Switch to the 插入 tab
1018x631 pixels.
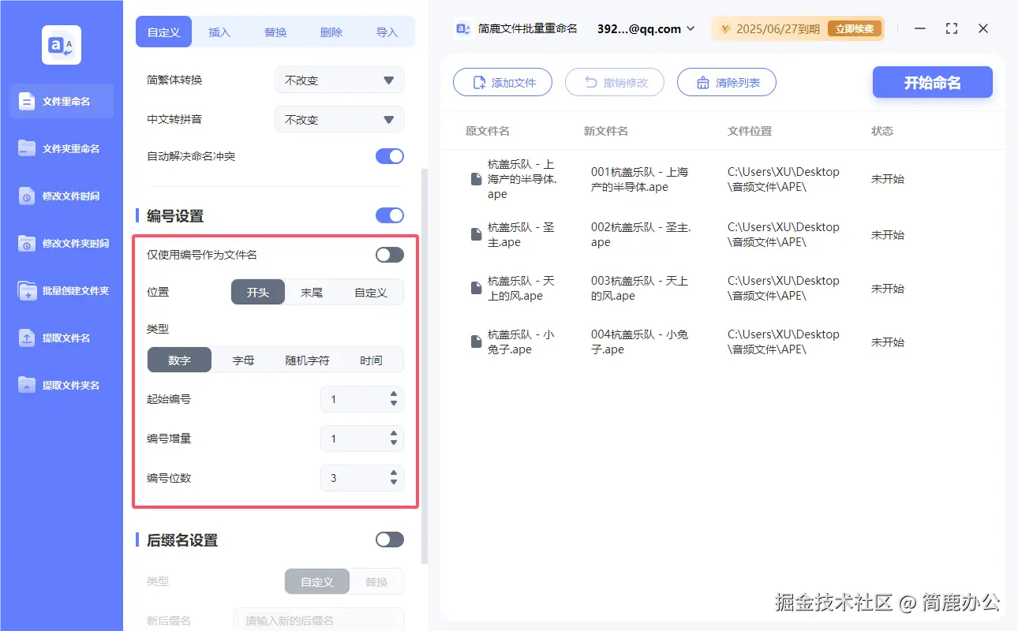click(x=219, y=32)
